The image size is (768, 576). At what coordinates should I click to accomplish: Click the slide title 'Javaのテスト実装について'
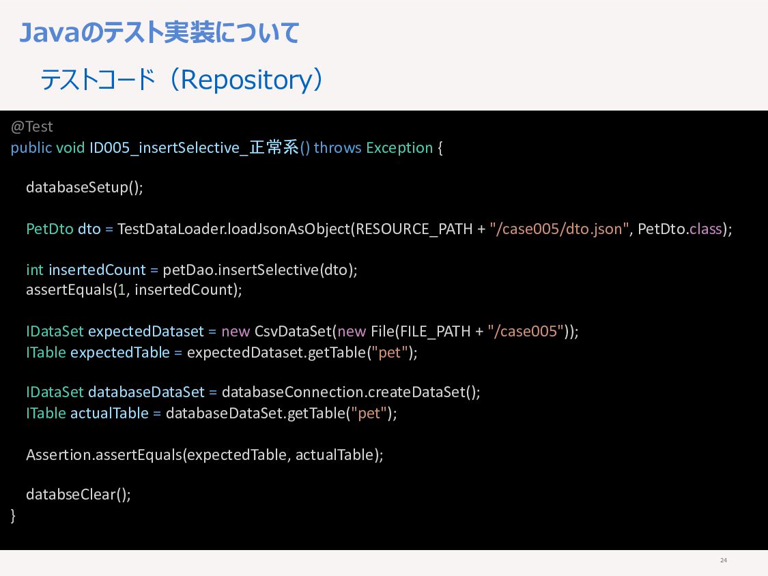tap(158, 33)
